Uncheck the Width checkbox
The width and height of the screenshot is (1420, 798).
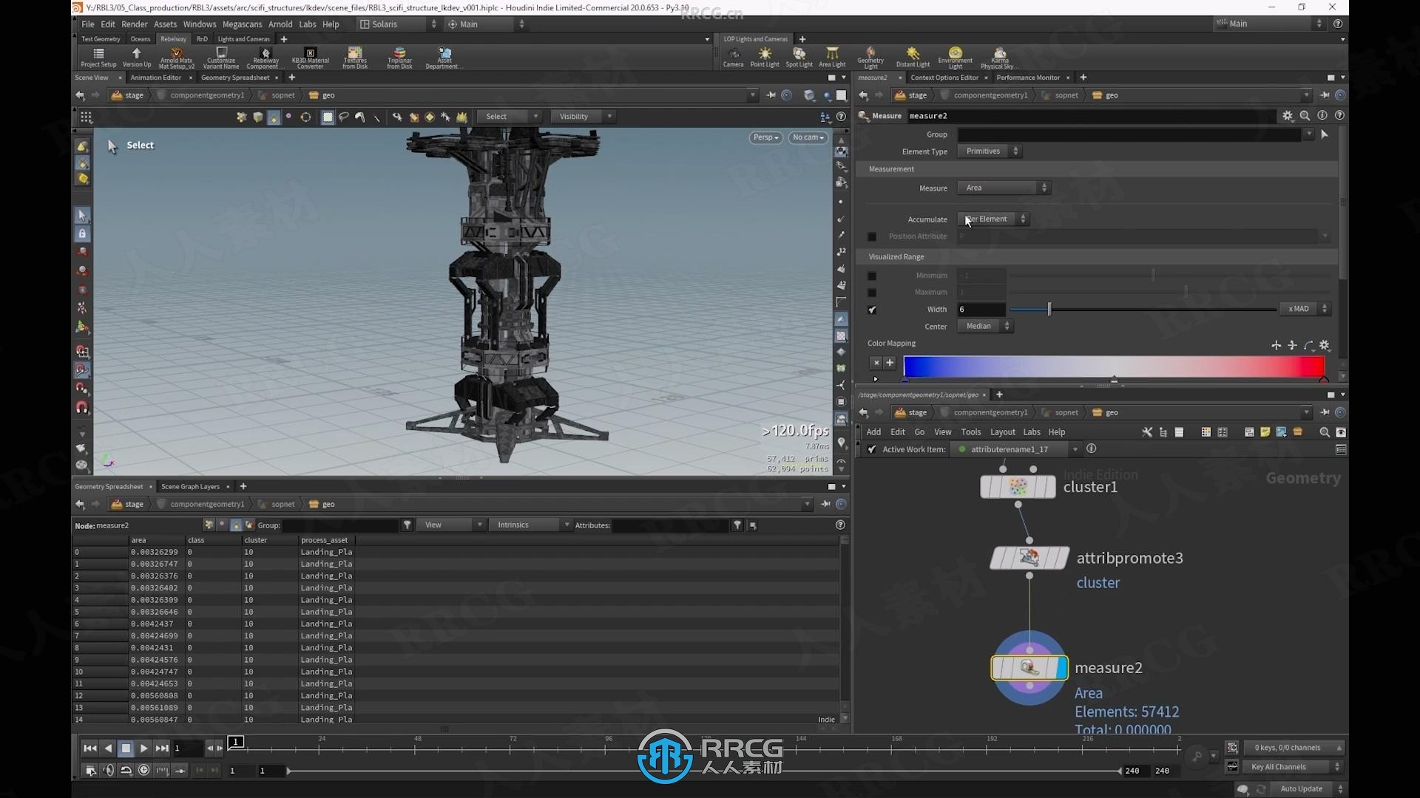click(872, 310)
